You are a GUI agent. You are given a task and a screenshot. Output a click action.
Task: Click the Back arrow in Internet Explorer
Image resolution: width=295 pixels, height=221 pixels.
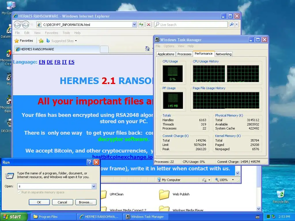point(18,24)
